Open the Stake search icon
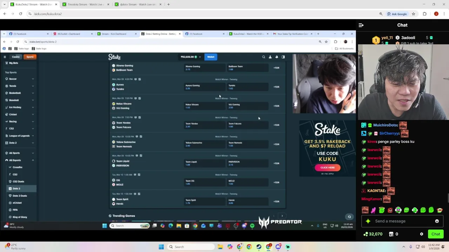The image size is (449, 252). point(263,57)
